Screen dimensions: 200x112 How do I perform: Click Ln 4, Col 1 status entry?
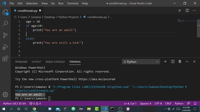click(130, 104)
